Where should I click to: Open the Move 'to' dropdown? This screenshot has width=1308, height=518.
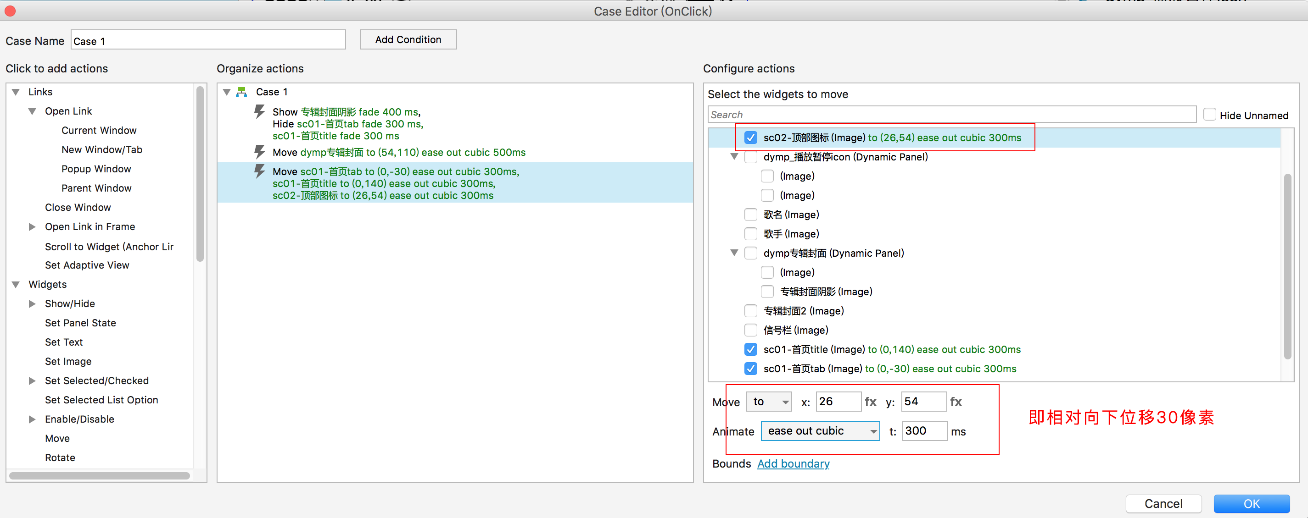(x=769, y=402)
